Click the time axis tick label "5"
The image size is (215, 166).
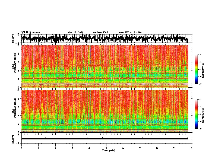(106, 148)
